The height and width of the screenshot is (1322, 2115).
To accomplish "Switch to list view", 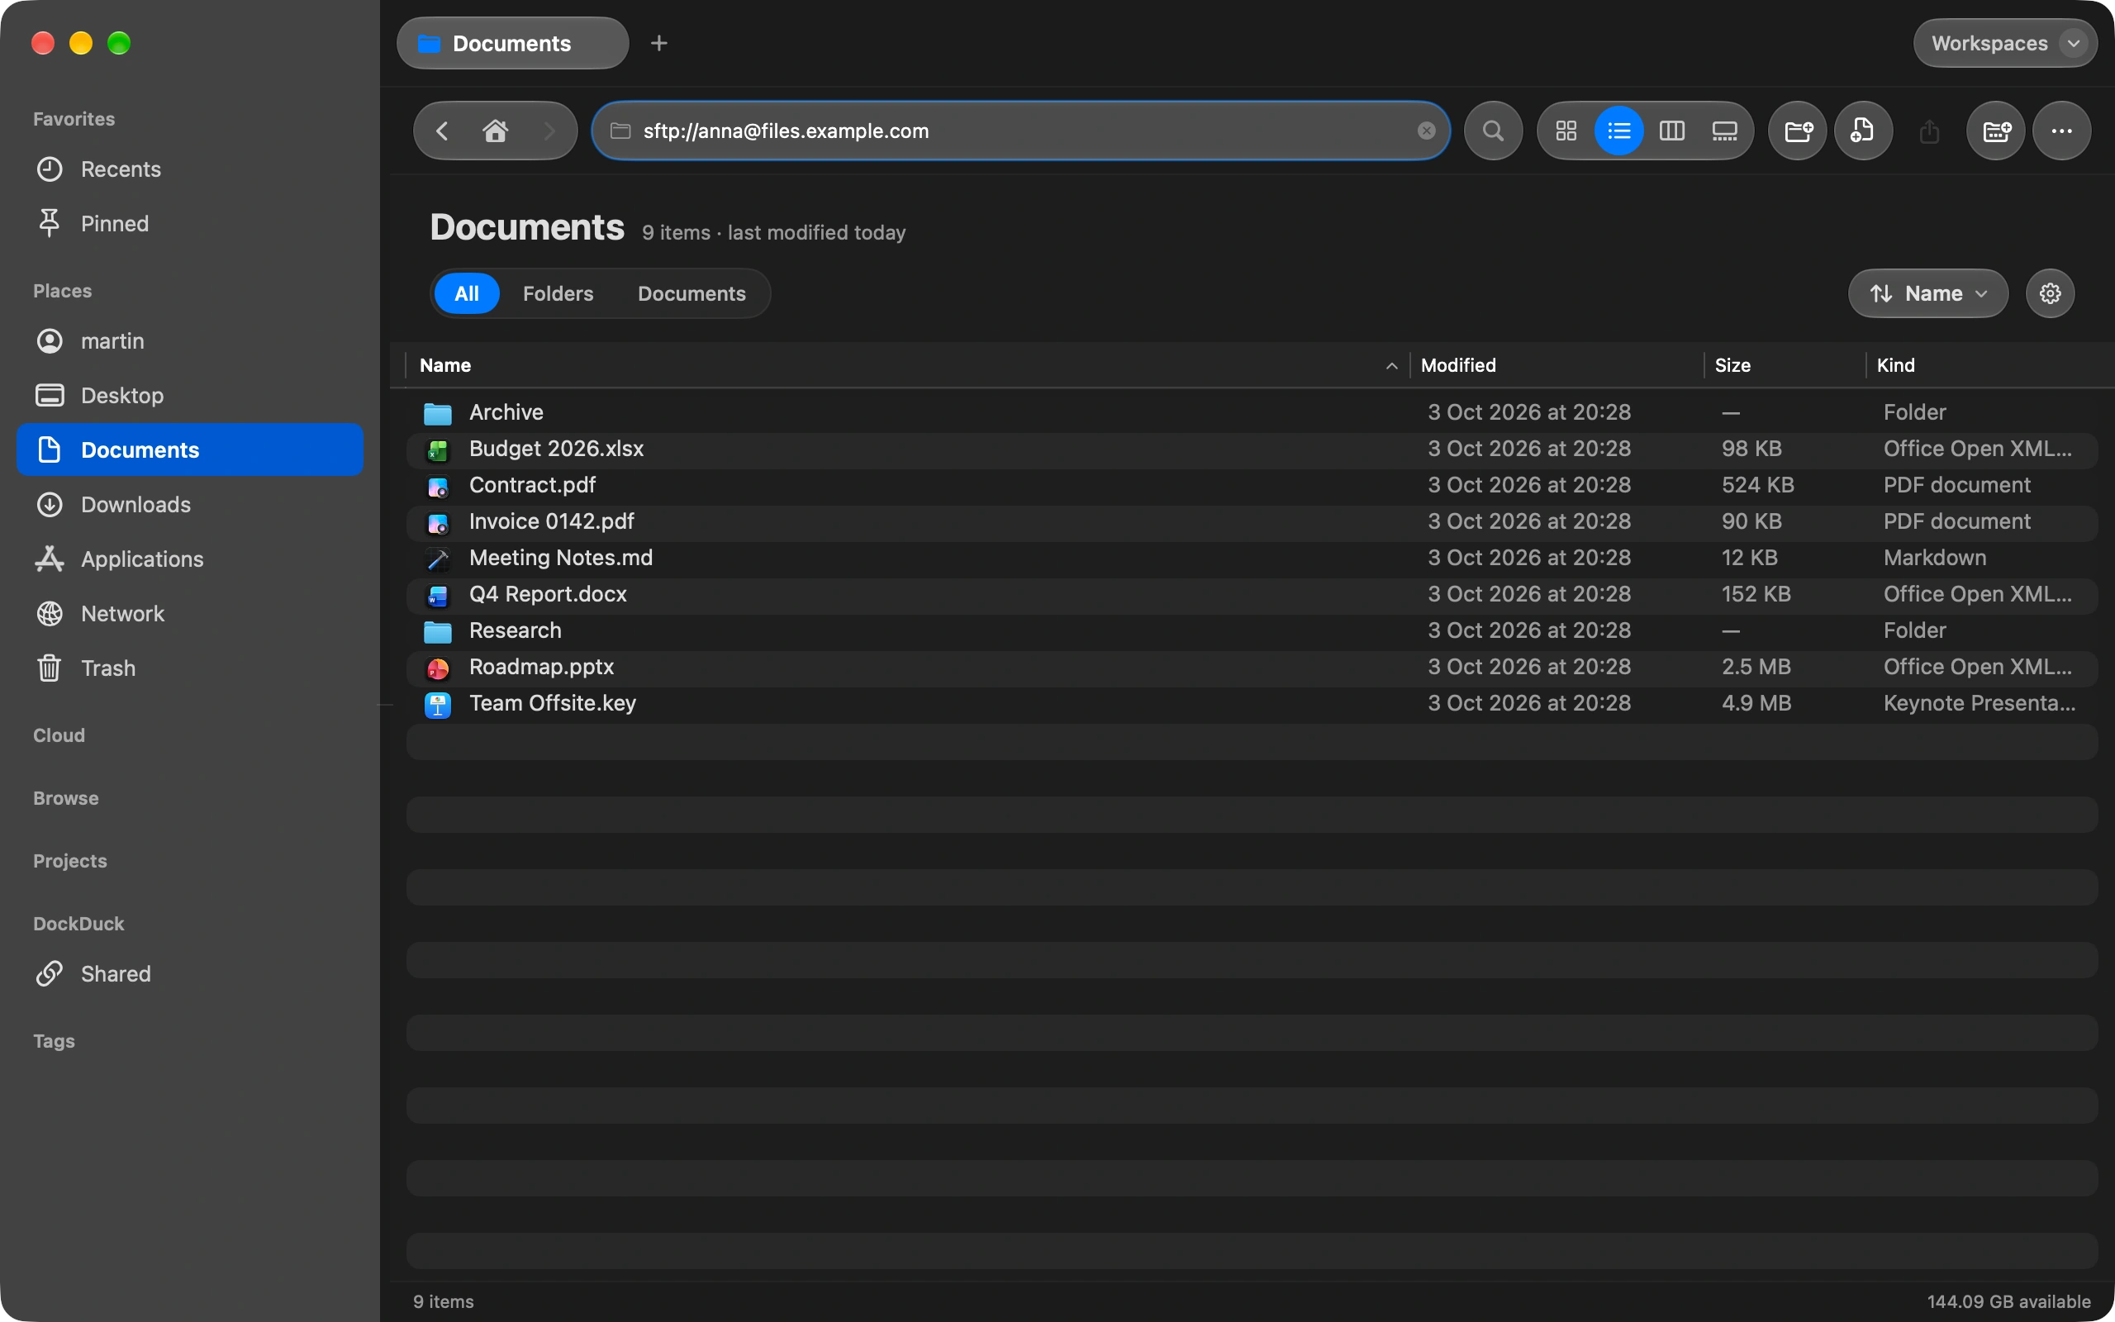I will [1618, 131].
